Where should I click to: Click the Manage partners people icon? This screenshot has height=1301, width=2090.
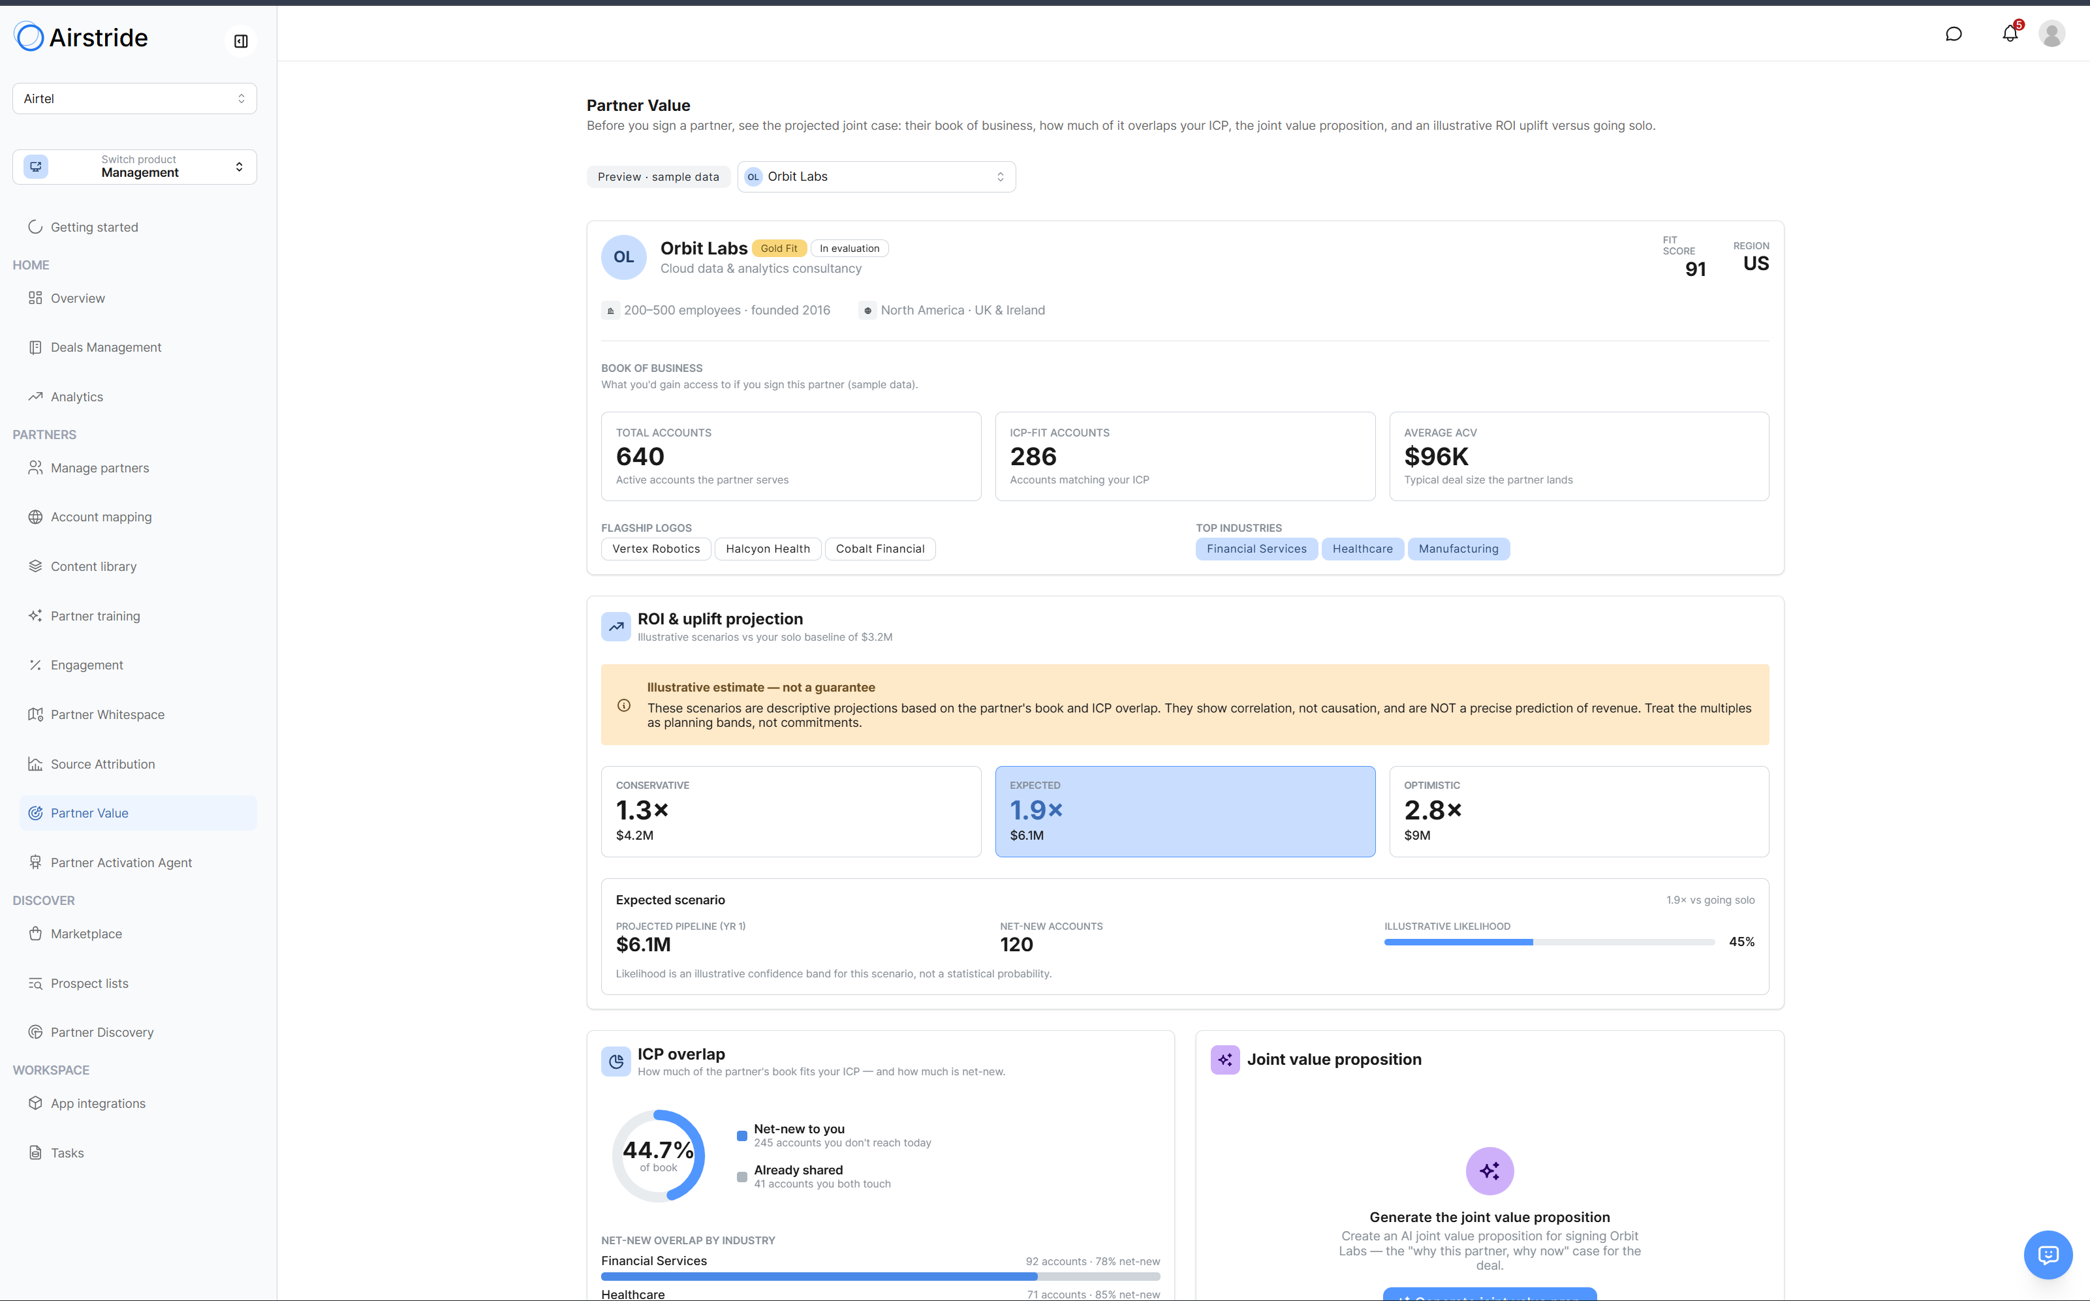[35, 467]
